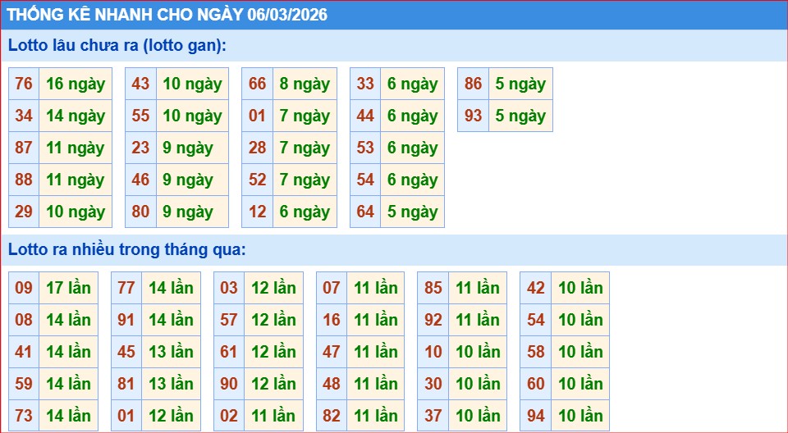Select number 85 in the frequent table
788x433 pixels.
[x=433, y=288]
